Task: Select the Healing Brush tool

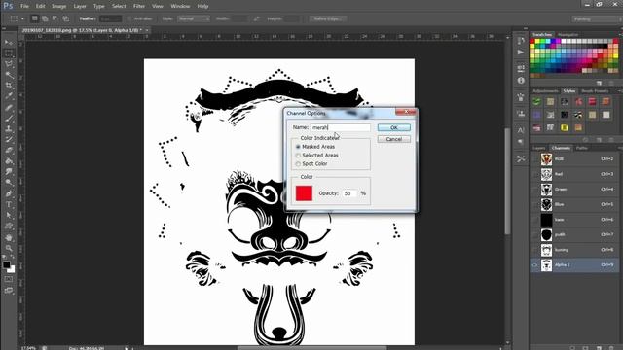Action: pyautogui.click(x=9, y=107)
